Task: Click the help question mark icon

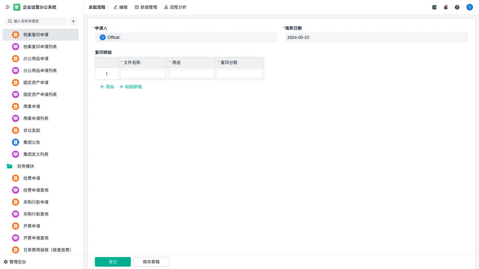Action: click(x=457, y=7)
